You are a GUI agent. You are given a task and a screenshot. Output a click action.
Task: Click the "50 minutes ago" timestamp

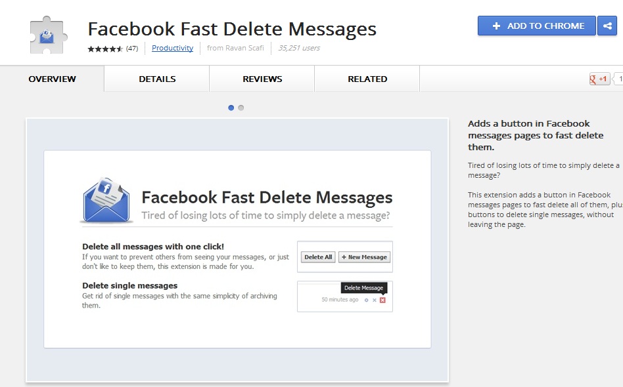coord(340,300)
